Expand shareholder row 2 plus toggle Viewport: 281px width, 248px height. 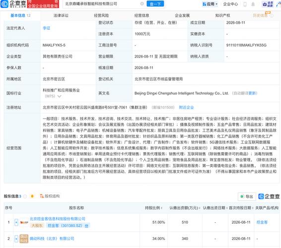pos(16,239)
